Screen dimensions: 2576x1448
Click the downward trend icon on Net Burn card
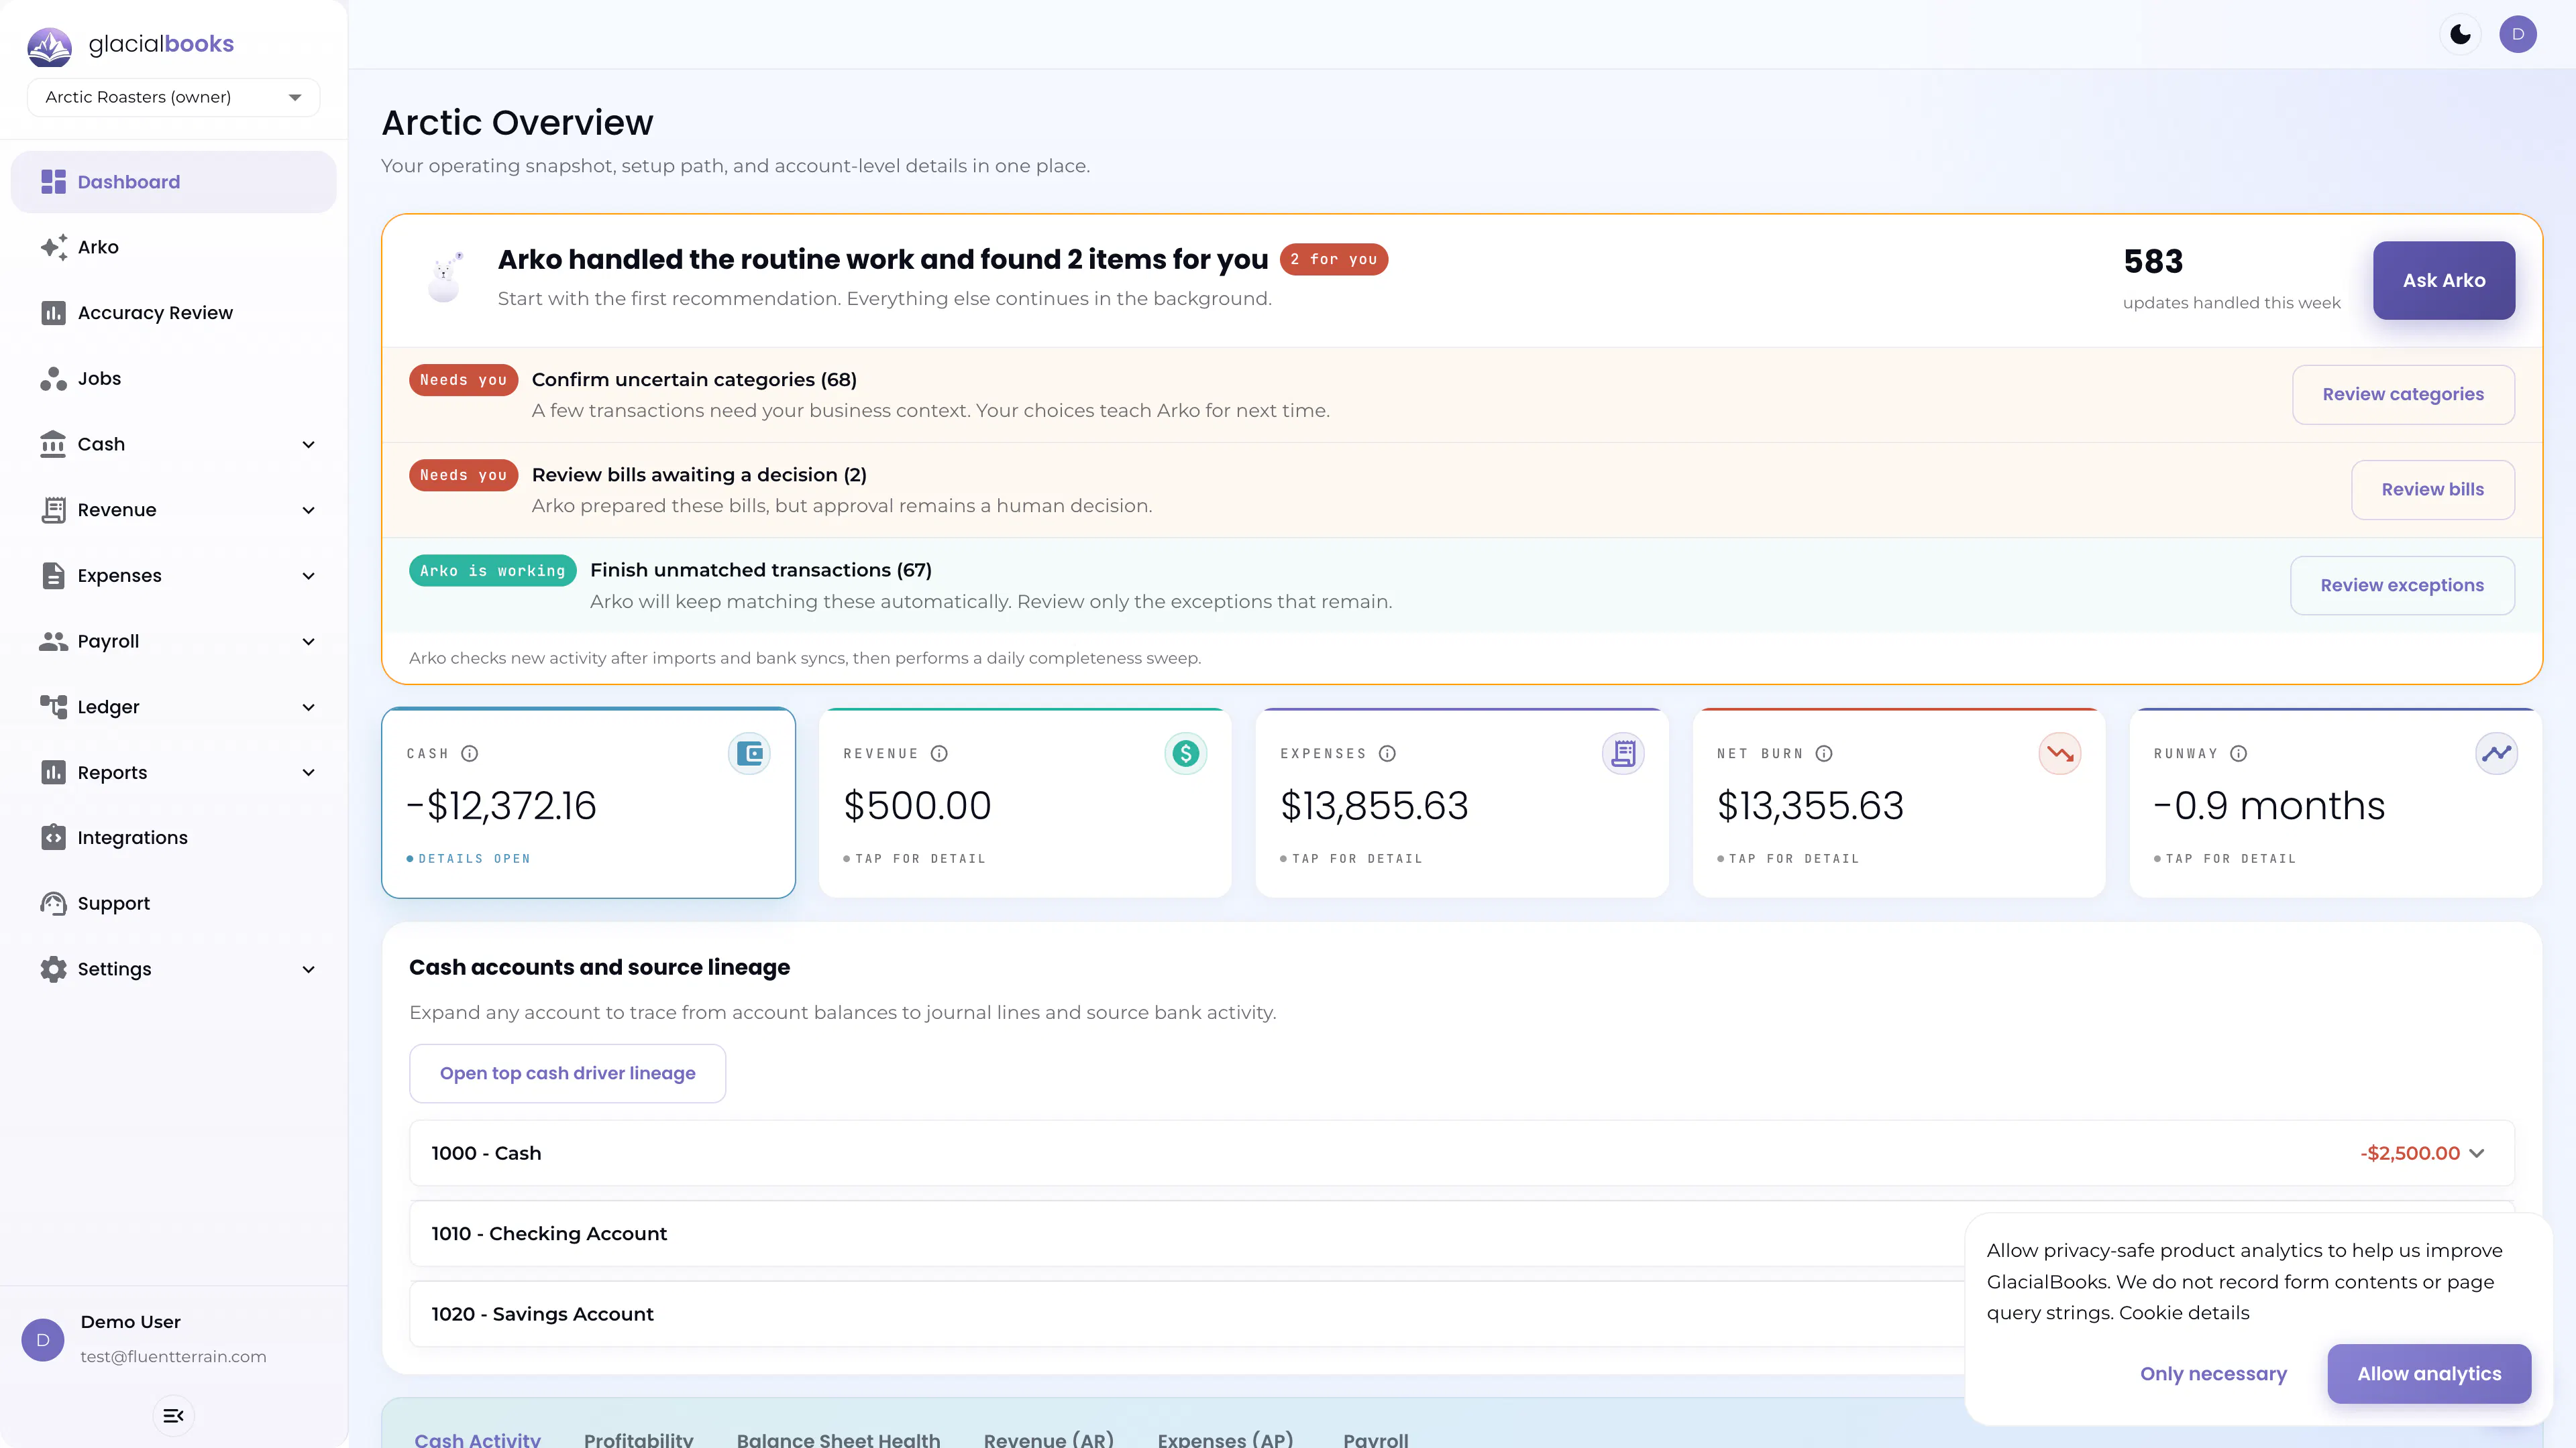[2060, 753]
